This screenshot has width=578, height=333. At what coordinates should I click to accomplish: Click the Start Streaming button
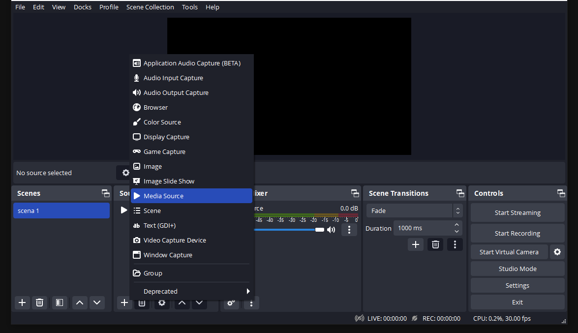pyautogui.click(x=517, y=212)
